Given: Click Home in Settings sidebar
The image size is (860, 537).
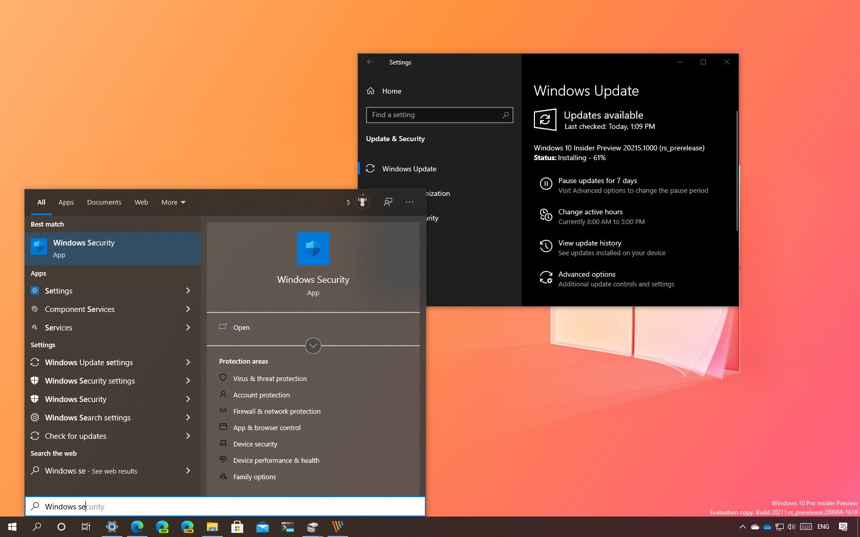Looking at the screenshot, I should coord(392,91).
